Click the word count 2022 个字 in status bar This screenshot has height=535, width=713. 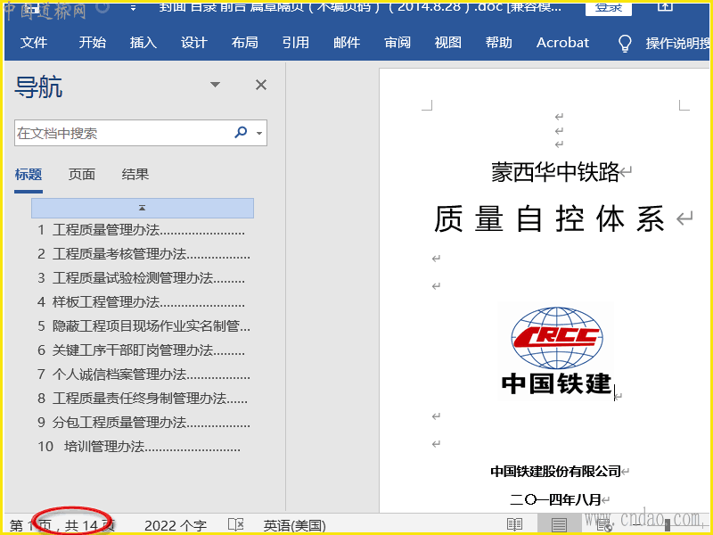[176, 526]
